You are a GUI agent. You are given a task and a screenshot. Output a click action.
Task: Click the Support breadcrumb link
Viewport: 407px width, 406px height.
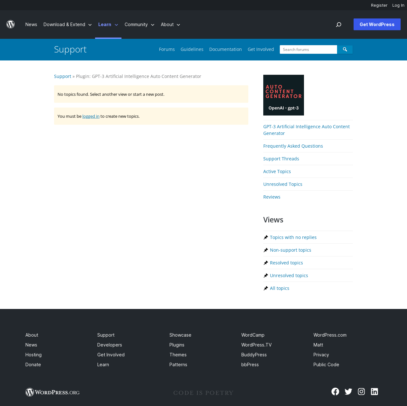point(63,76)
